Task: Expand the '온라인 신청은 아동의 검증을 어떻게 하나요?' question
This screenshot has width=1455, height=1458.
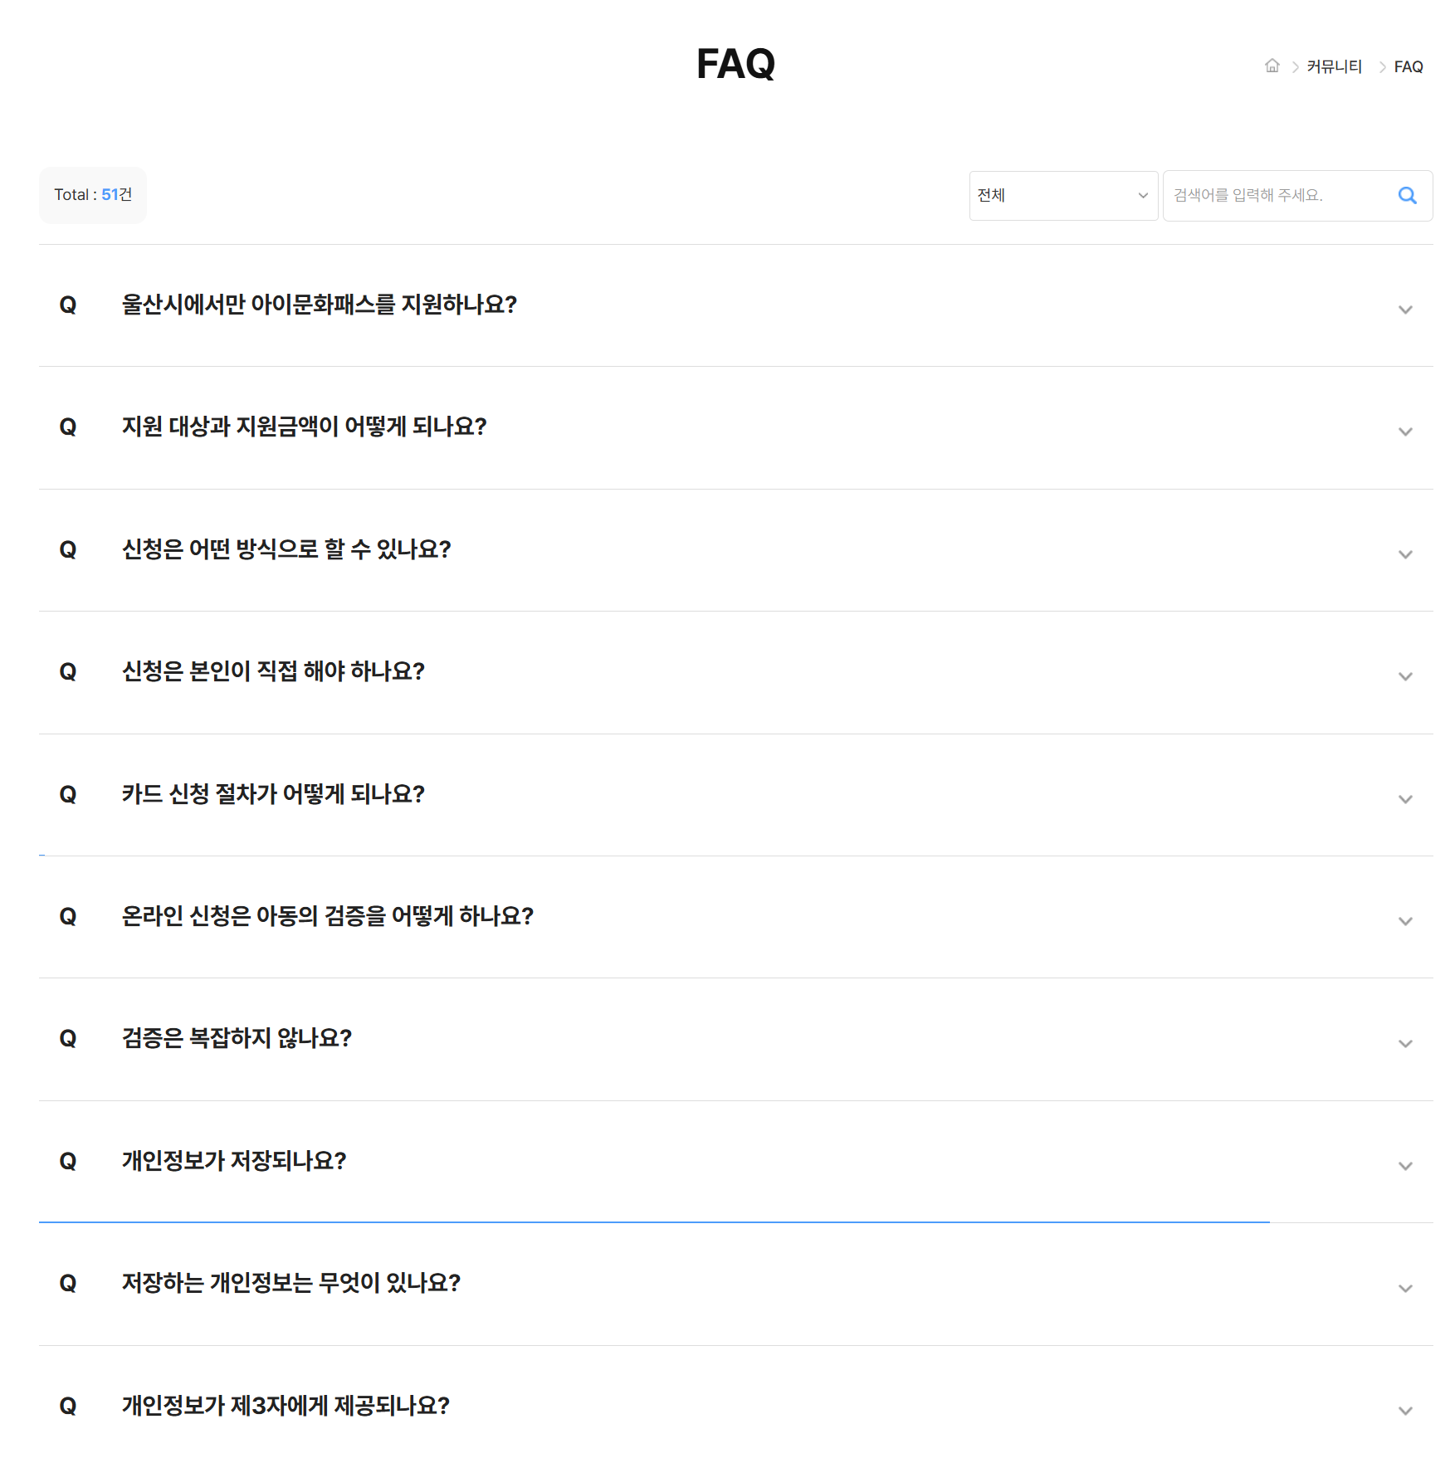Action: pos(1405,921)
